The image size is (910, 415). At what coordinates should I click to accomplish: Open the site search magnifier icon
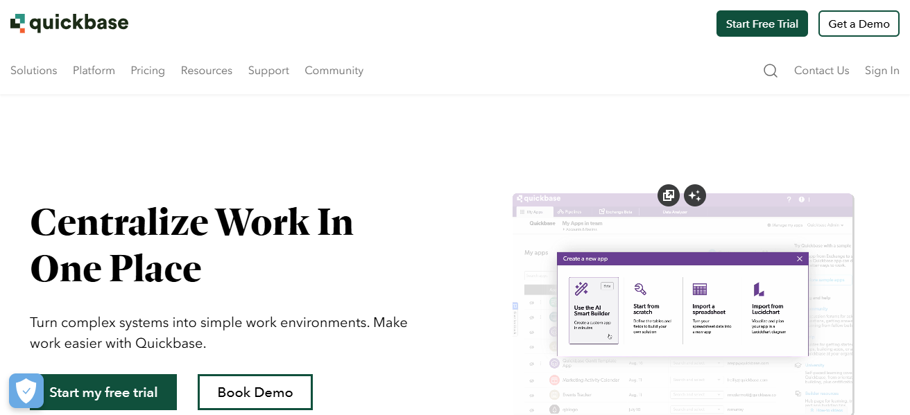[x=771, y=71]
